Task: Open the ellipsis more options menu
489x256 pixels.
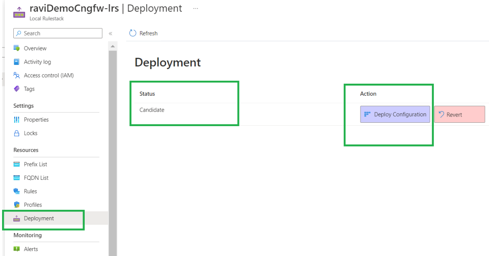Action: click(x=196, y=8)
